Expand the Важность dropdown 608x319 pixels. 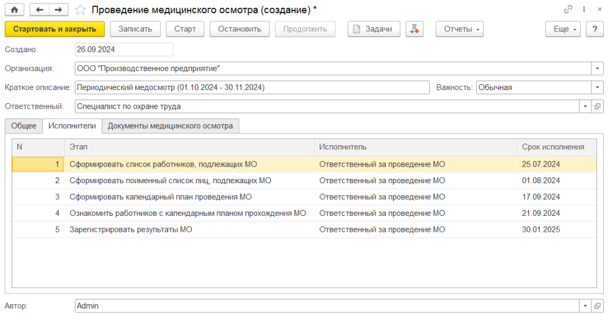597,88
